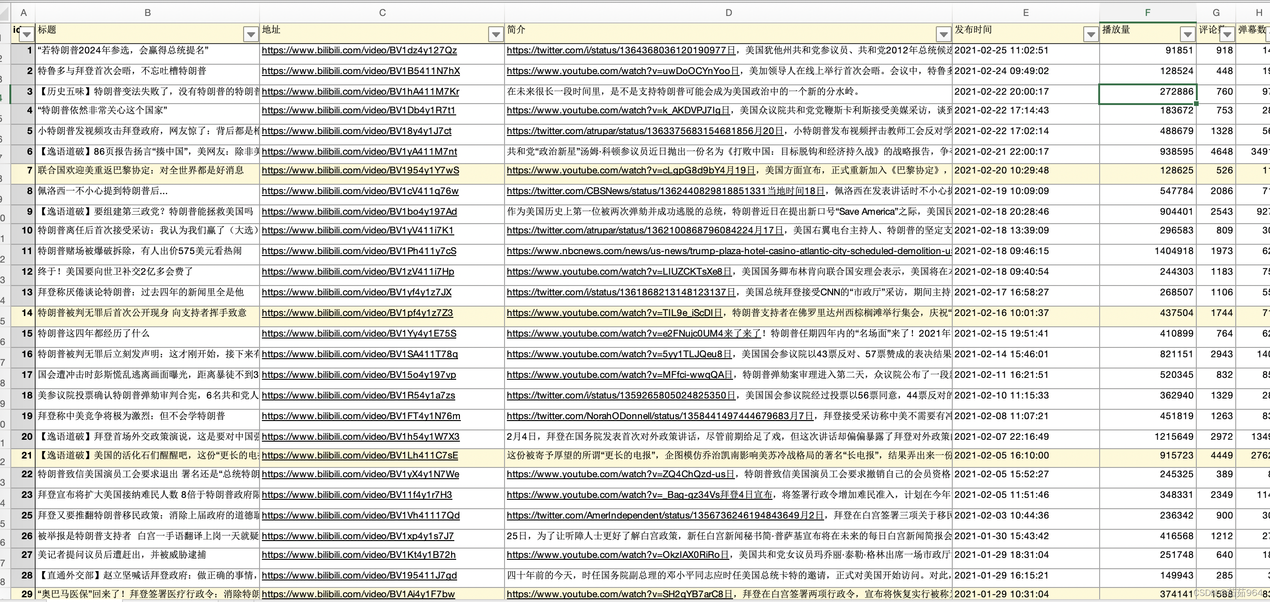The height and width of the screenshot is (602, 1270).
Task: Open nbcnews.com trump-plaza link
Action: coord(729,251)
